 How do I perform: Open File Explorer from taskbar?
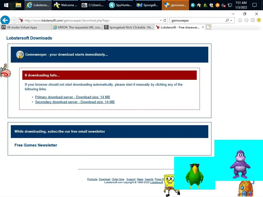[x=18, y=5]
